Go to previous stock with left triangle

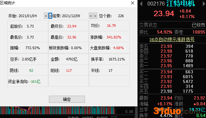141,4
